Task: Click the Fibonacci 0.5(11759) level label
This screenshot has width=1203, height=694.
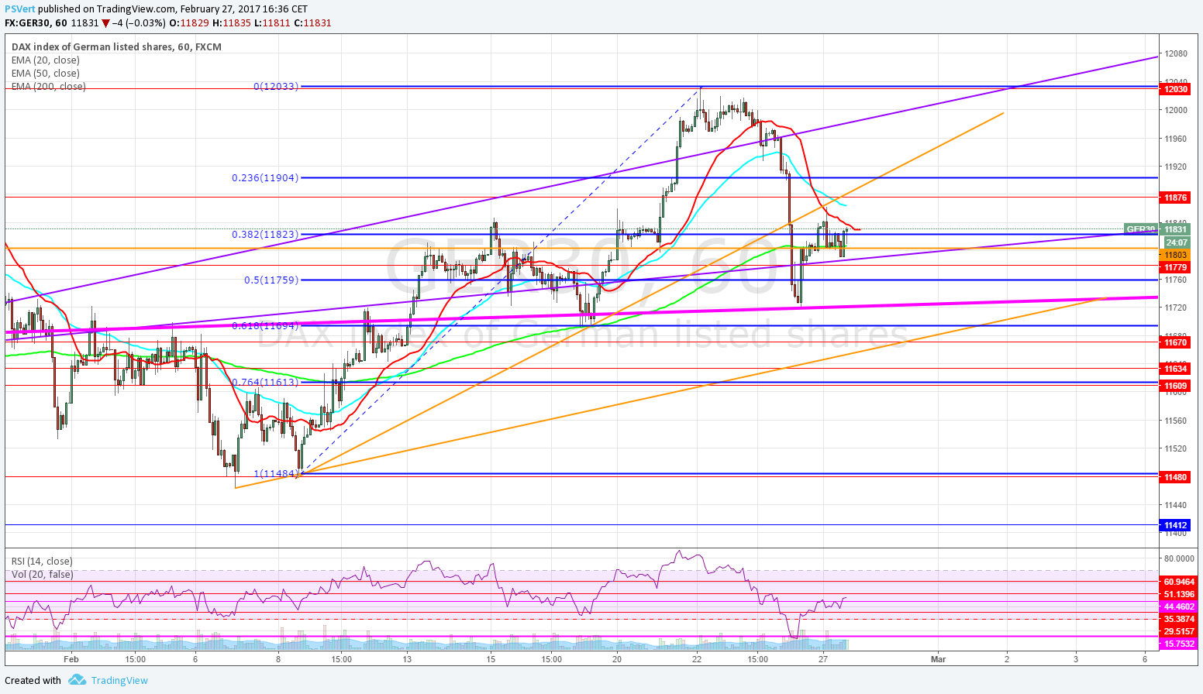Action: [x=271, y=280]
